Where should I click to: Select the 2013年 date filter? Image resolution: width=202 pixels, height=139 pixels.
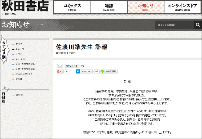pos(19,95)
